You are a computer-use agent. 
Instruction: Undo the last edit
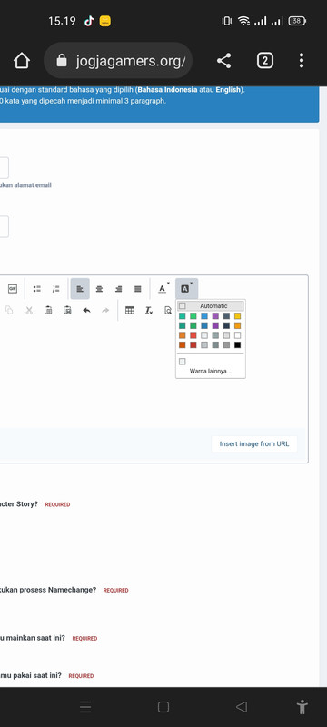point(86,310)
